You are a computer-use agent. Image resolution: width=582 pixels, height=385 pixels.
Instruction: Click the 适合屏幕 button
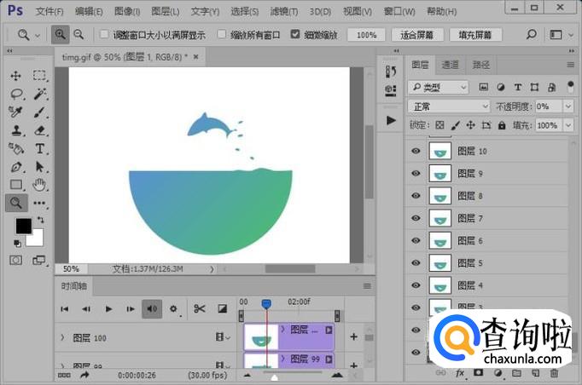[x=416, y=35]
